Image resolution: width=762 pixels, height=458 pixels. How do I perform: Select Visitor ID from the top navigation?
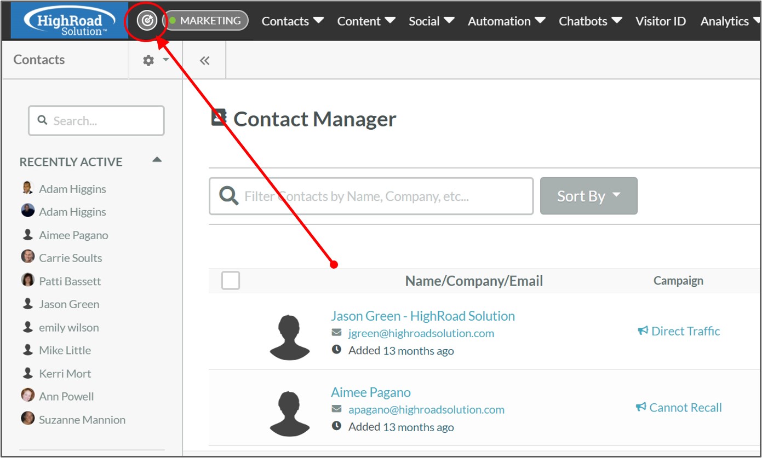click(x=661, y=21)
